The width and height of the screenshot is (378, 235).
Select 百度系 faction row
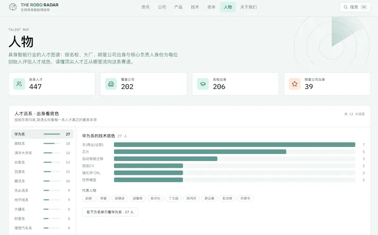point(42,171)
